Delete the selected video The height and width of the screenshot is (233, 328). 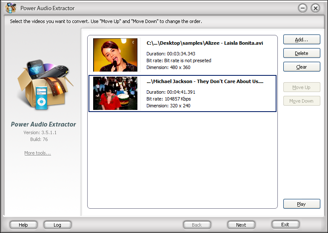coord(302,53)
